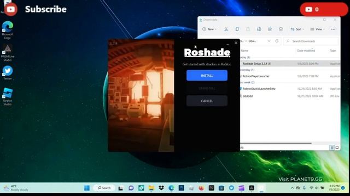Click the Name column header
Viewport: 350px width, 196px height.
[x=244, y=51]
